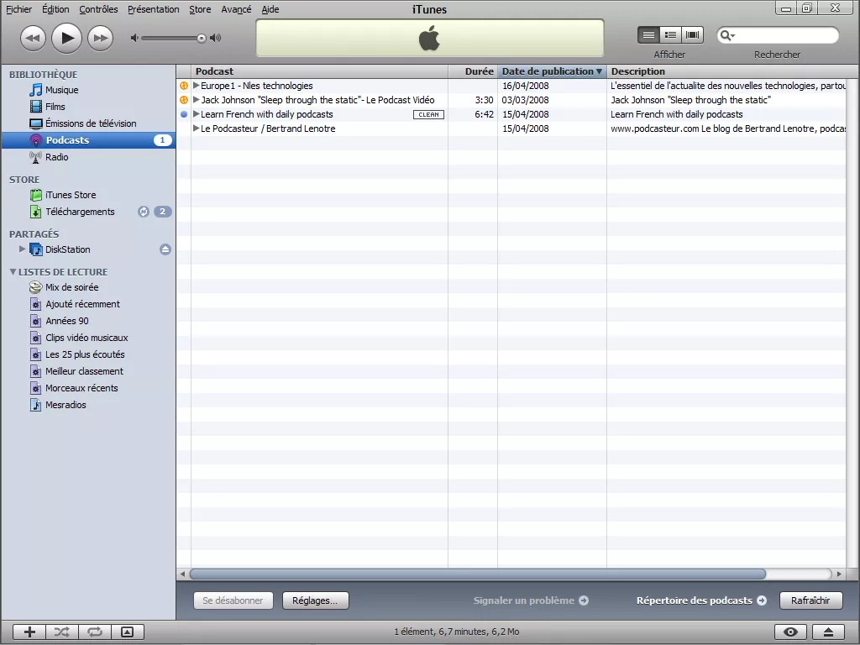Select the DiskStation shared library
This screenshot has width=860, height=645.
click(x=67, y=249)
